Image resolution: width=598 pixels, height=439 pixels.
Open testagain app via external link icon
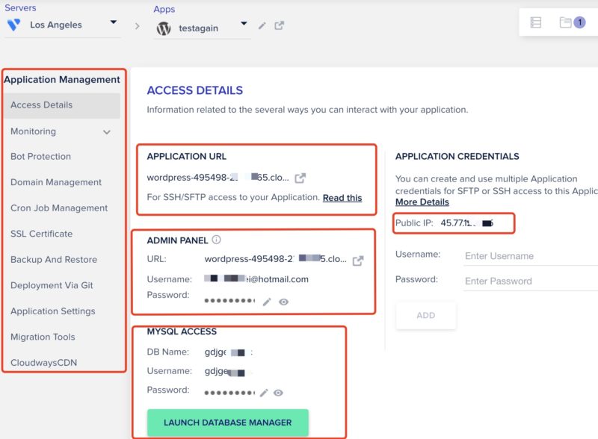coord(279,25)
